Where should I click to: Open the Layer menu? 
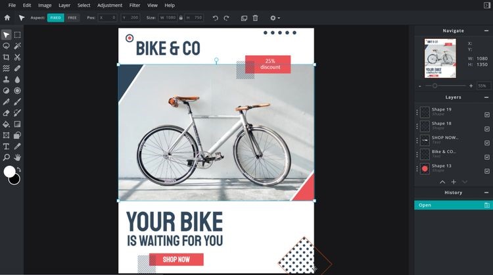click(64, 5)
